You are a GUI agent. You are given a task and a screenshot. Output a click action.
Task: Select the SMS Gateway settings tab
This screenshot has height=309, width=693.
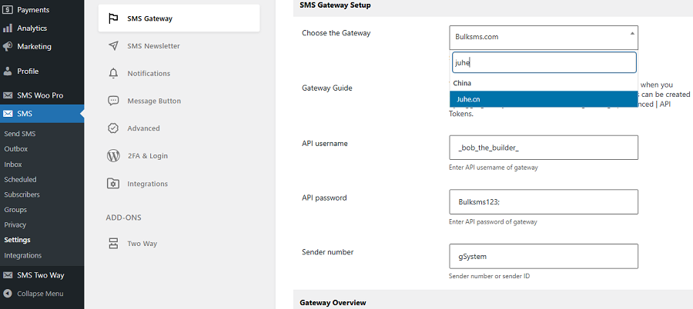pyautogui.click(x=179, y=18)
